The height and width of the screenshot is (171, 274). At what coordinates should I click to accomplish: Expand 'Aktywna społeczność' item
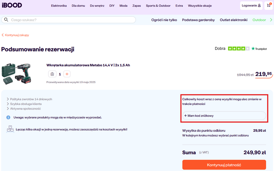pyautogui.click(x=25, y=109)
